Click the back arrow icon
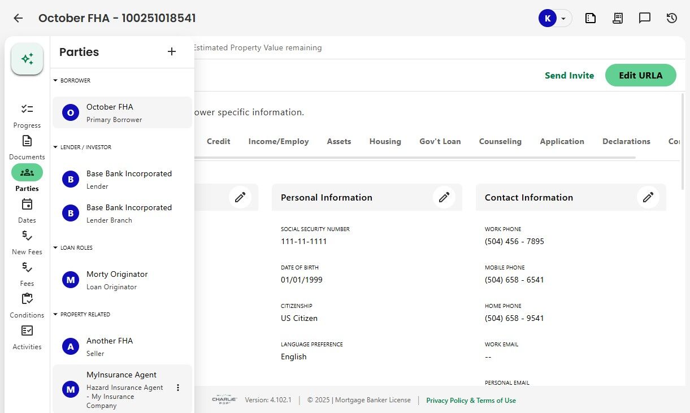 pyautogui.click(x=18, y=18)
